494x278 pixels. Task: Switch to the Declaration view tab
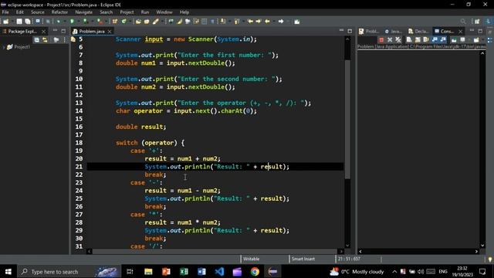click(418, 31)
